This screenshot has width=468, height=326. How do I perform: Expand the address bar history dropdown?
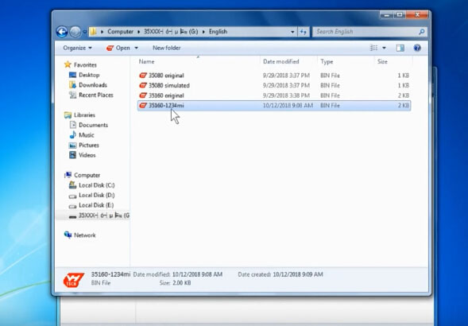292,32
